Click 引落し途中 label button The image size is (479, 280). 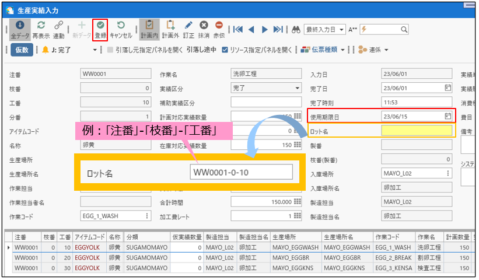[201, 50]
